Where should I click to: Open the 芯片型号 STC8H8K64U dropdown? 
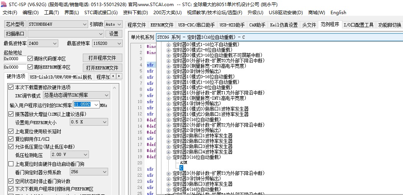pos(85,25)
